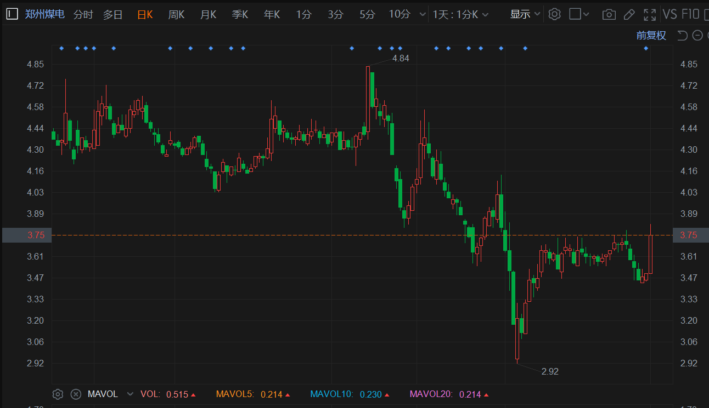Screen dimensions: 709x408
Task: Select the 周K weekly candlestick tab
Action: pyautogui.click(x=177, y=14)
